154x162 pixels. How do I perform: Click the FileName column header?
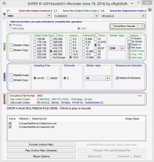coord(23,119)
